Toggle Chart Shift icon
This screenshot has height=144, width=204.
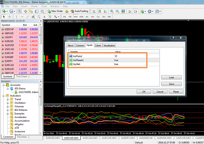[x=135, y=11]
